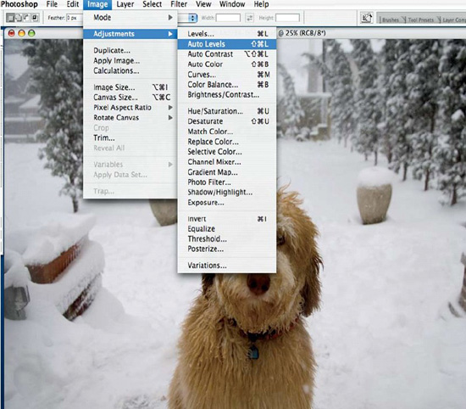This screenshot has height=409, width=466.
Task: Expand the Mode submenu
Action: point(130,18)
